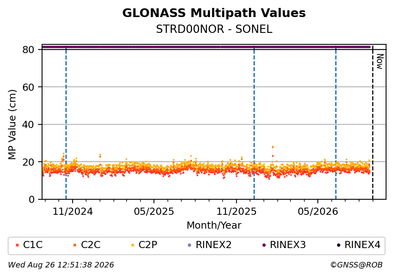Image resolution: width=394 pixels, height=277 pixels.
Task: Click the ©GNSS@ROB credit text
Action: (x=356, y=265)
